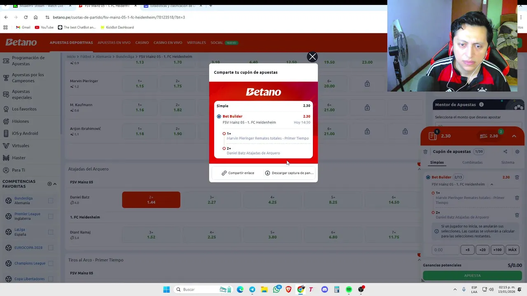Select Marvin Pieringer 1+ odds 1.15
527x296 pixels.
(140, 83)
